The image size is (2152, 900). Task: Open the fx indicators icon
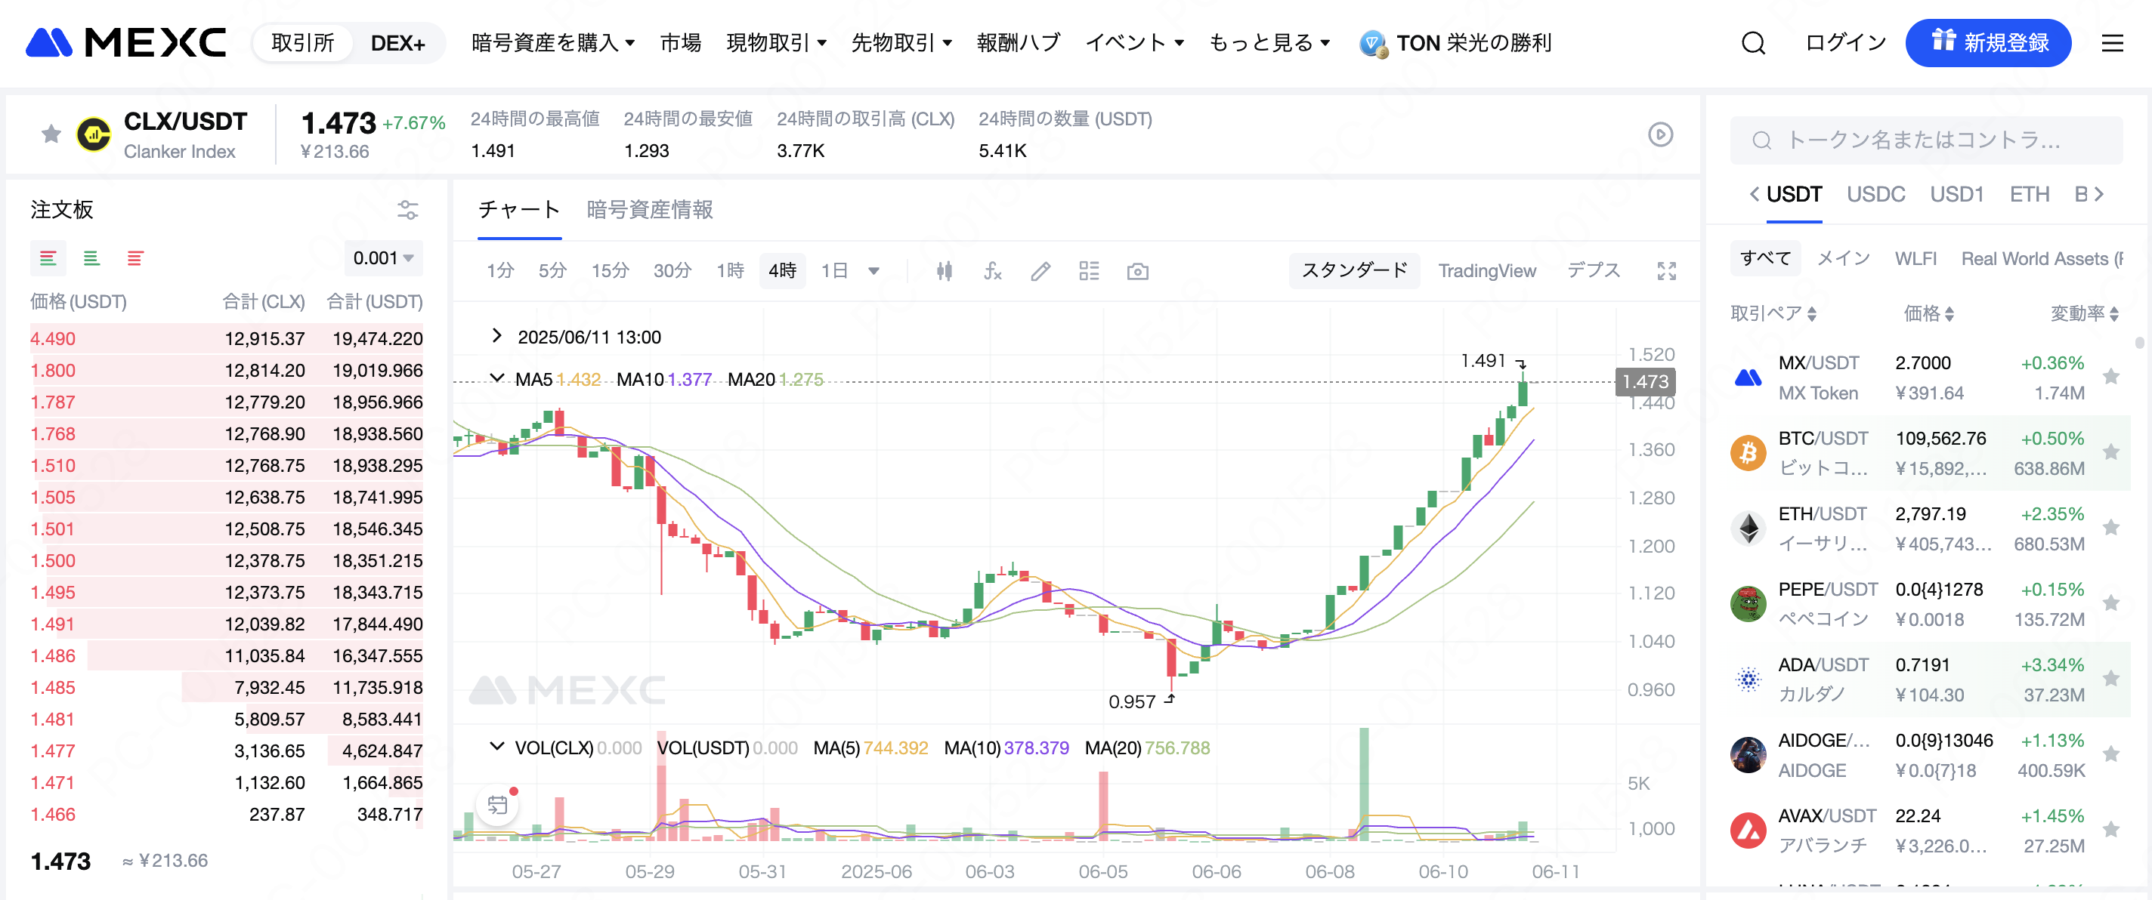pyautogui.click(x=991, y=270)
